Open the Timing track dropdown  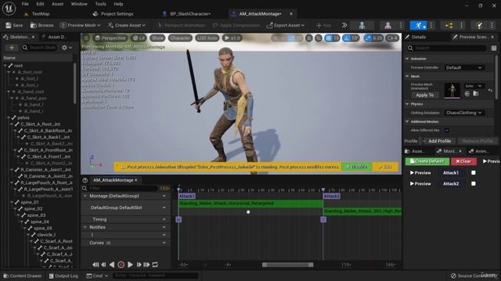coord(164,219)
